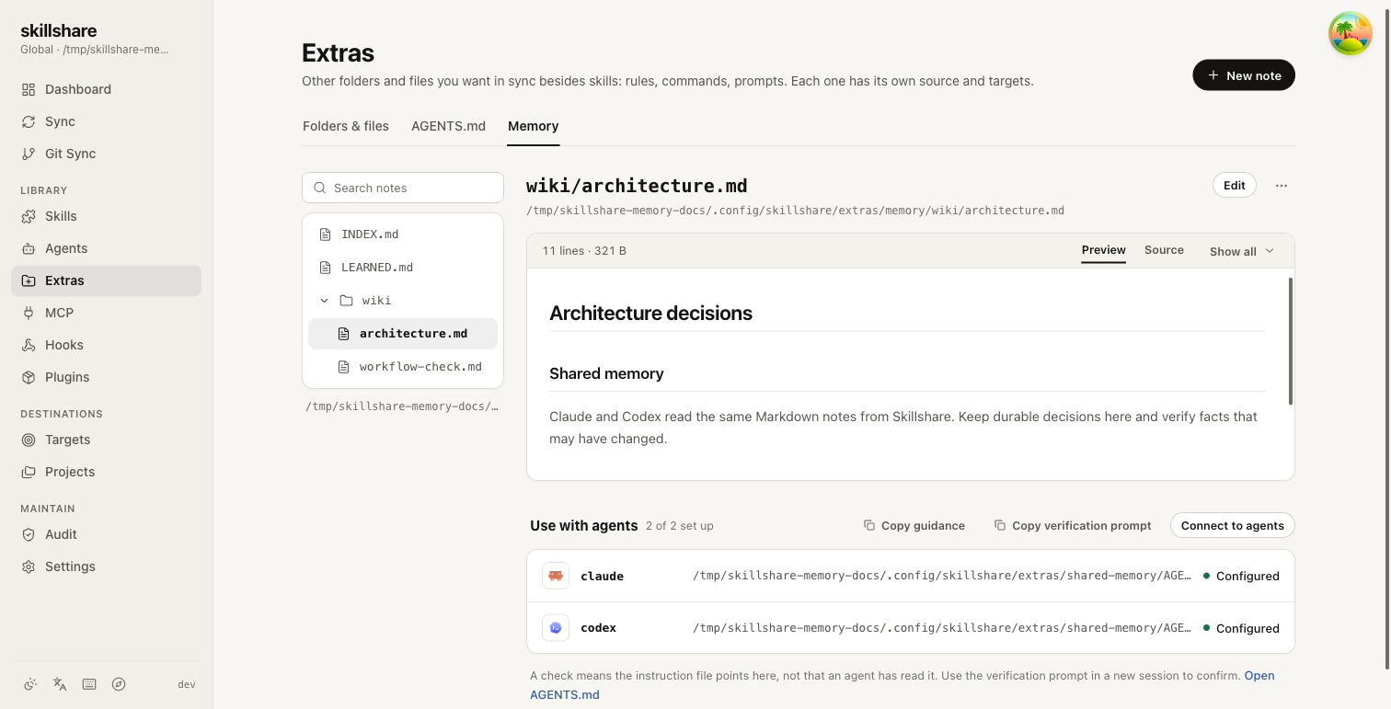Image resolution: width=1391 pixels, height=709 pixels.
Task: Select the Preview view toggle
Action: (1104, 250)
